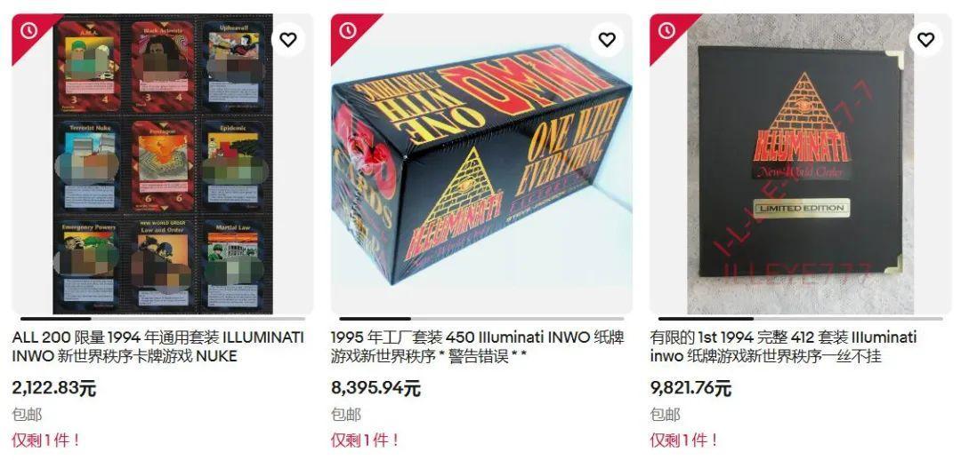Image resolution: width=961 pixels, height=460 pixels.
Task: Click clock badge on the black binder listing
Action: 666,30
